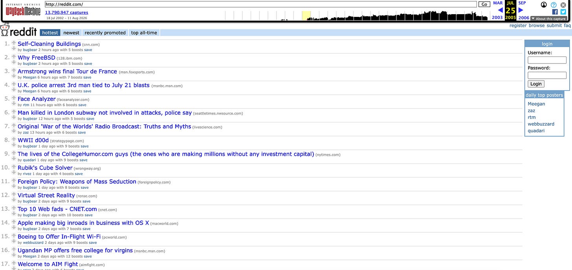The image size is (572, 270).
Task: Open quadari in daily top posters
Action: click(x=536, y=131)
